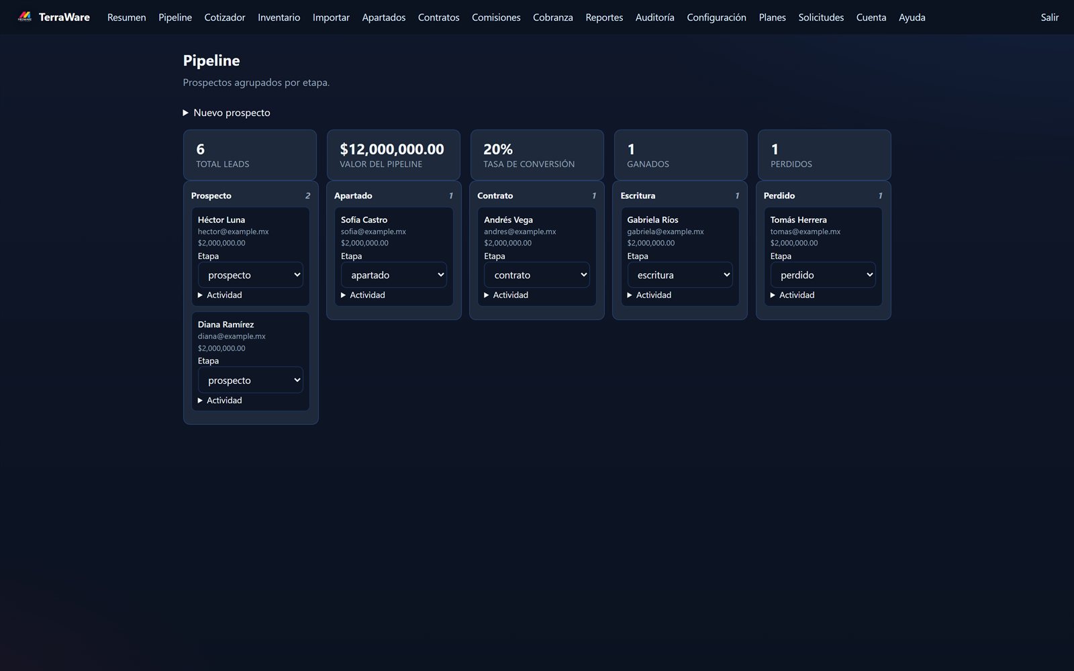
Task: Open Contratos in the navigation
Action: pos(438,17)
